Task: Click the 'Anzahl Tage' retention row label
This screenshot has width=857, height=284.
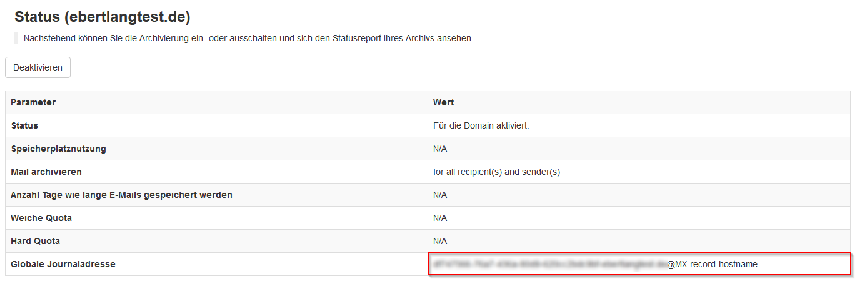Action: 121,195
